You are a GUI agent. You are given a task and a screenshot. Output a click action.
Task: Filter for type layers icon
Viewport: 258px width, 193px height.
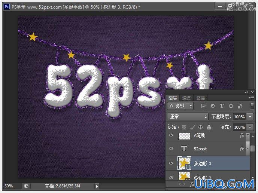222,106
